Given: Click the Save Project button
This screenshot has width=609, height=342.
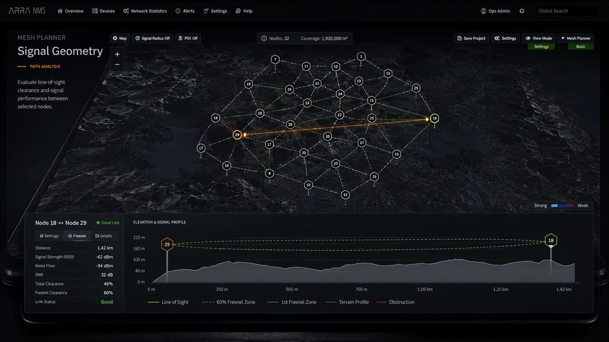Looking at the screenshot, I should tap(471, 38).
